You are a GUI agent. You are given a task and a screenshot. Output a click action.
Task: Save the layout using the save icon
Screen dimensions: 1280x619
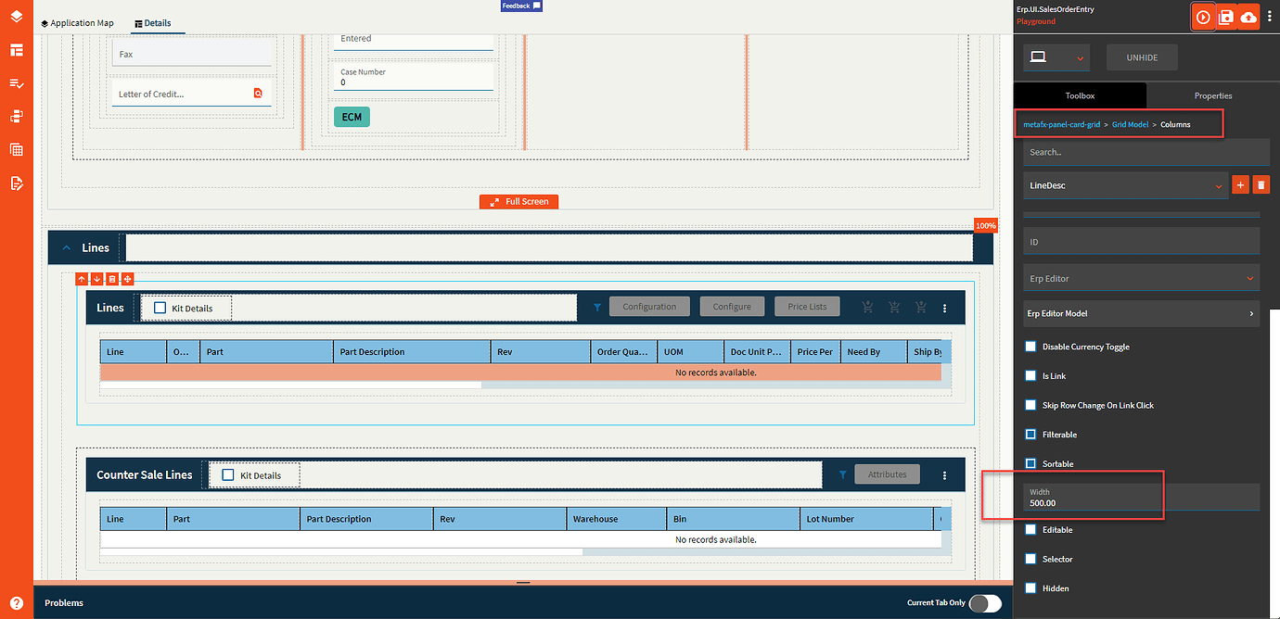pos(1225,16)
